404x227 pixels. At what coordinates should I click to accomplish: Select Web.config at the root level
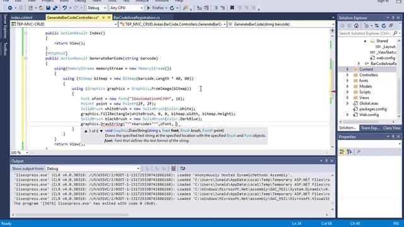click(369, 115)
